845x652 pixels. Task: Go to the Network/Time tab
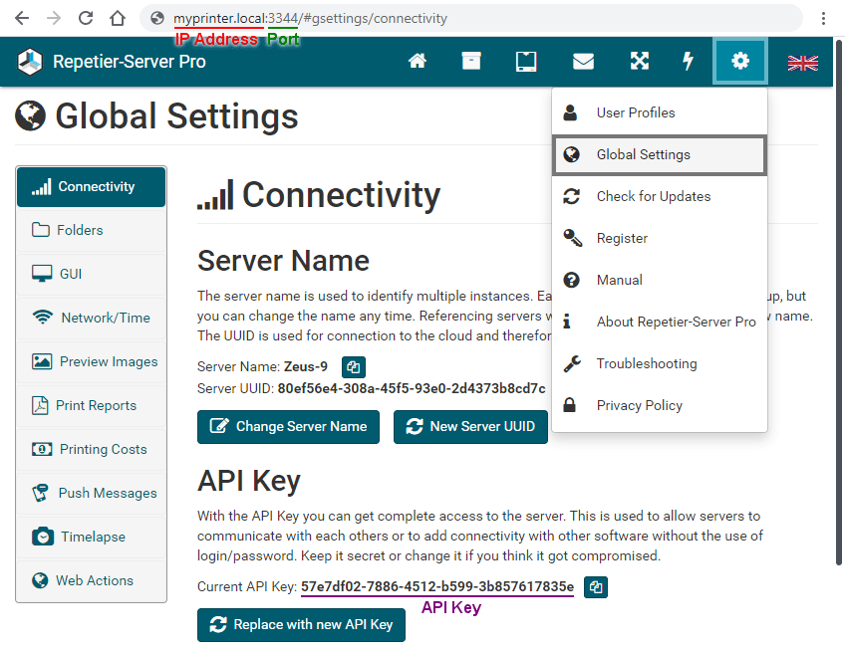coord(105,318)
